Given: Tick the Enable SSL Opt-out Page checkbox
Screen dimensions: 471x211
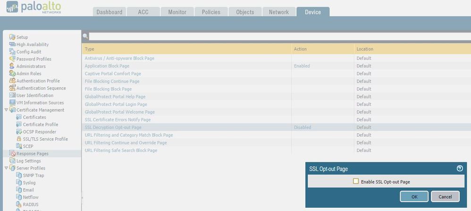Looking at the screenshot, I should (x=356, y=181).
